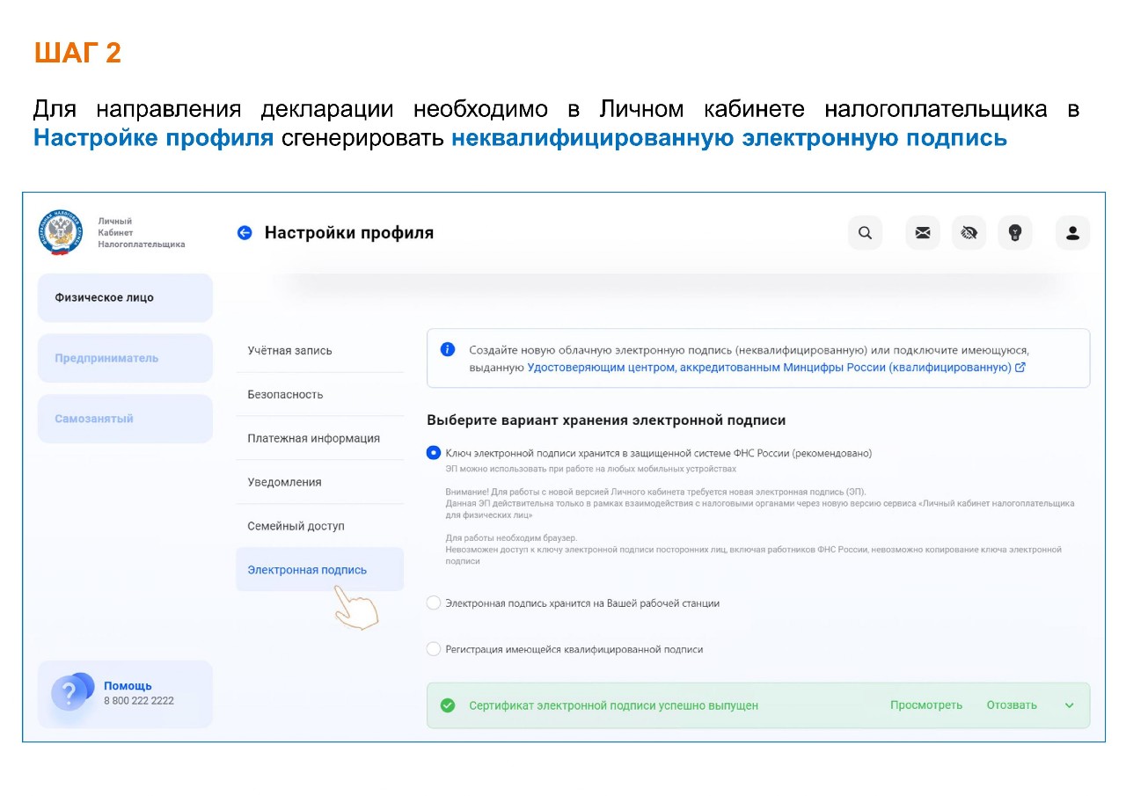Click the search magnifier icon
The image size is (1126, 796).
pos(865,233)
